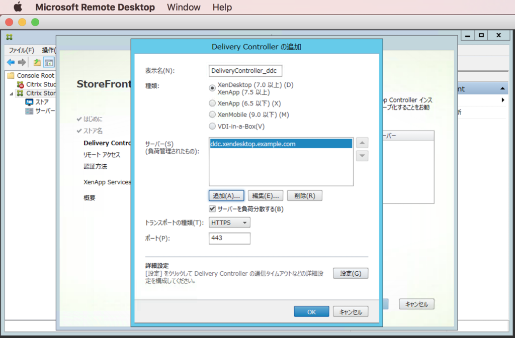Click the up-one-level folder icon
Image resolution: width=515 pixels, height=338 pixels.
pyautogui.click(x=37, y=62)
